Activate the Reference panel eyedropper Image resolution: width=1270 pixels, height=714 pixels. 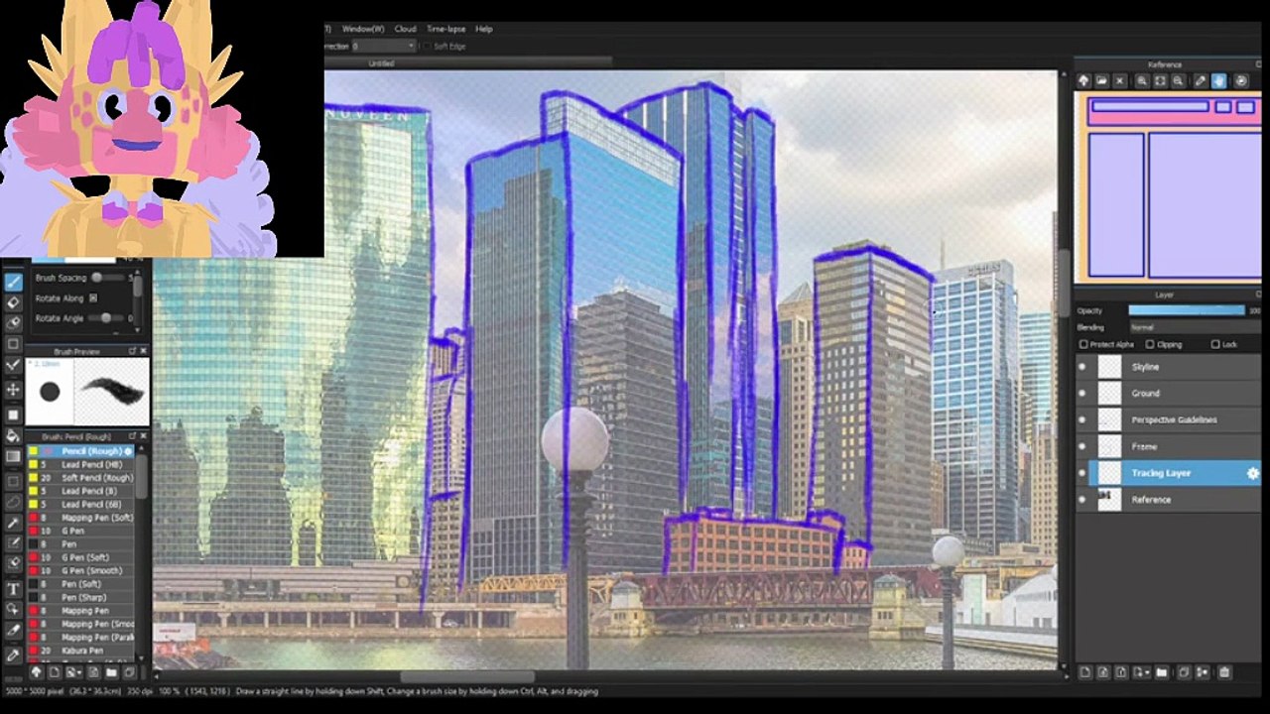[x=1200, y=80]
